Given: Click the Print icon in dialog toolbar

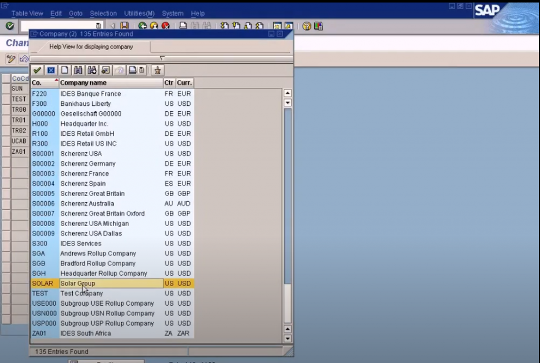Looking at the screenshot, I should 132,70.
